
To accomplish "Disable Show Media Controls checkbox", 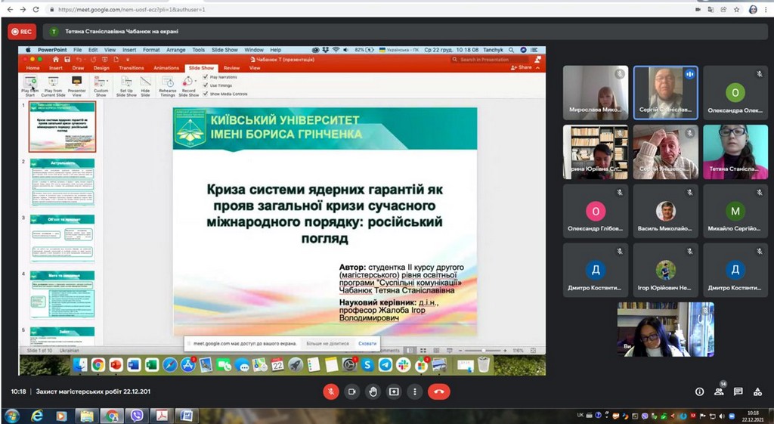I will (206, 94).
